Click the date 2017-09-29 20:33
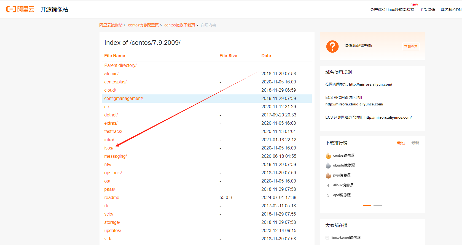The width and height of the screenshot is (462, 245). pyautogui.click(x=279, y=115)
